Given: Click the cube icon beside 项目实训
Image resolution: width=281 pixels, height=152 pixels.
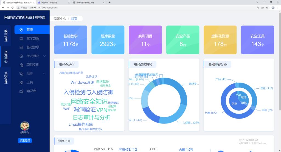Looking at the screenshot, I should (x=21, y=65).
